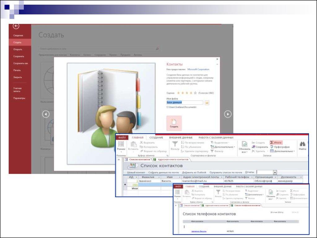Click the back arrow in the backstage sidebar

[x=16, y=26]
